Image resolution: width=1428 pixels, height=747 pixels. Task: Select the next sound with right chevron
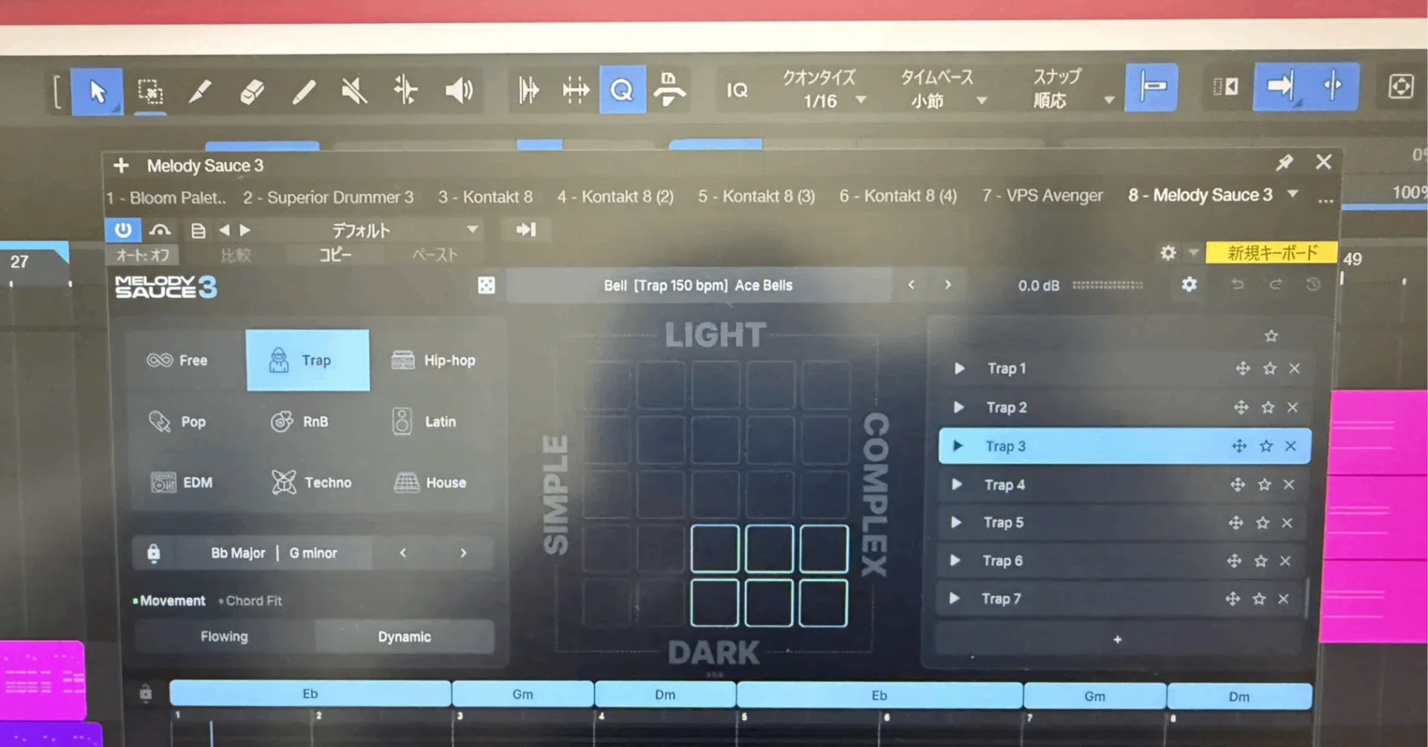948,285
